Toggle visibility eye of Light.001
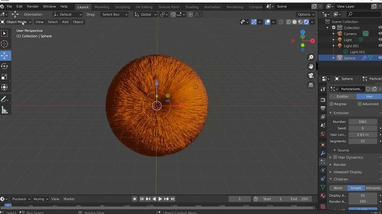The height and width of the screenshot is (214, 382). pos(380,46)
